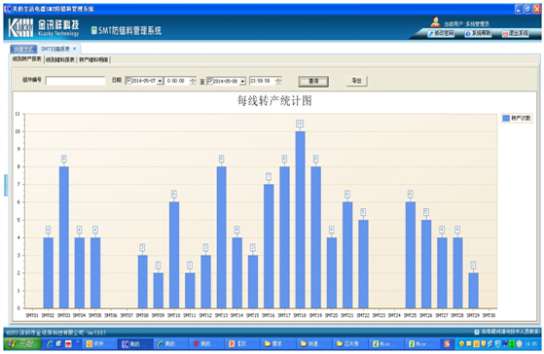544x354 pixels.
Task: Close the SMT scan report tab
Action: 74,49
